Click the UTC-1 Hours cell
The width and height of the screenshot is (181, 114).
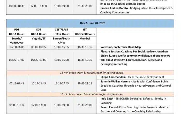pos(17,34)
